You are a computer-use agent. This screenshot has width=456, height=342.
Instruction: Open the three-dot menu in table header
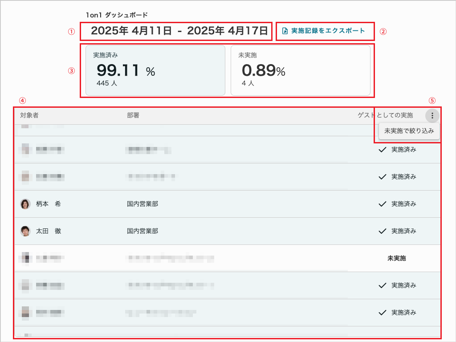click(432, 116)
